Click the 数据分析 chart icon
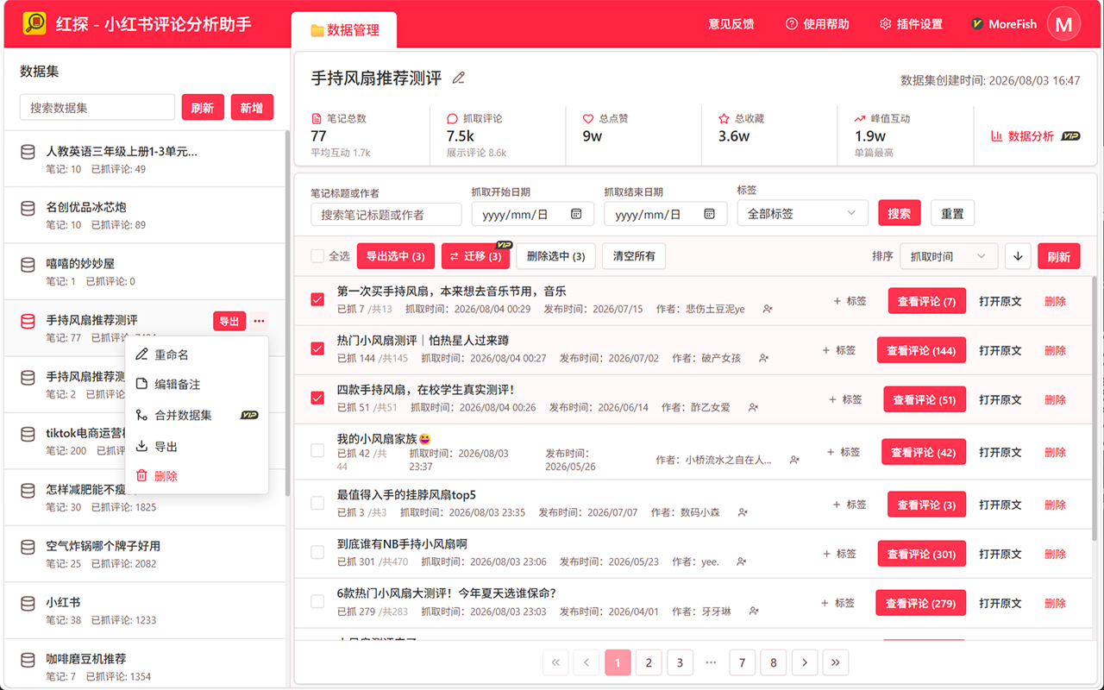Viewport: 1104px width, 690px height. [996, 136]
